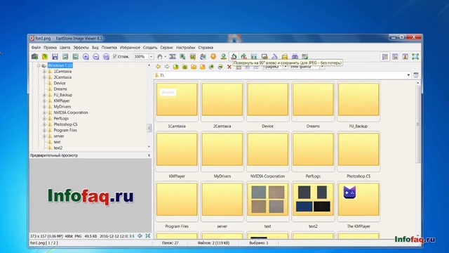
Task: Click the folder tree scroll down arrow
Action: tap(149, 147)
